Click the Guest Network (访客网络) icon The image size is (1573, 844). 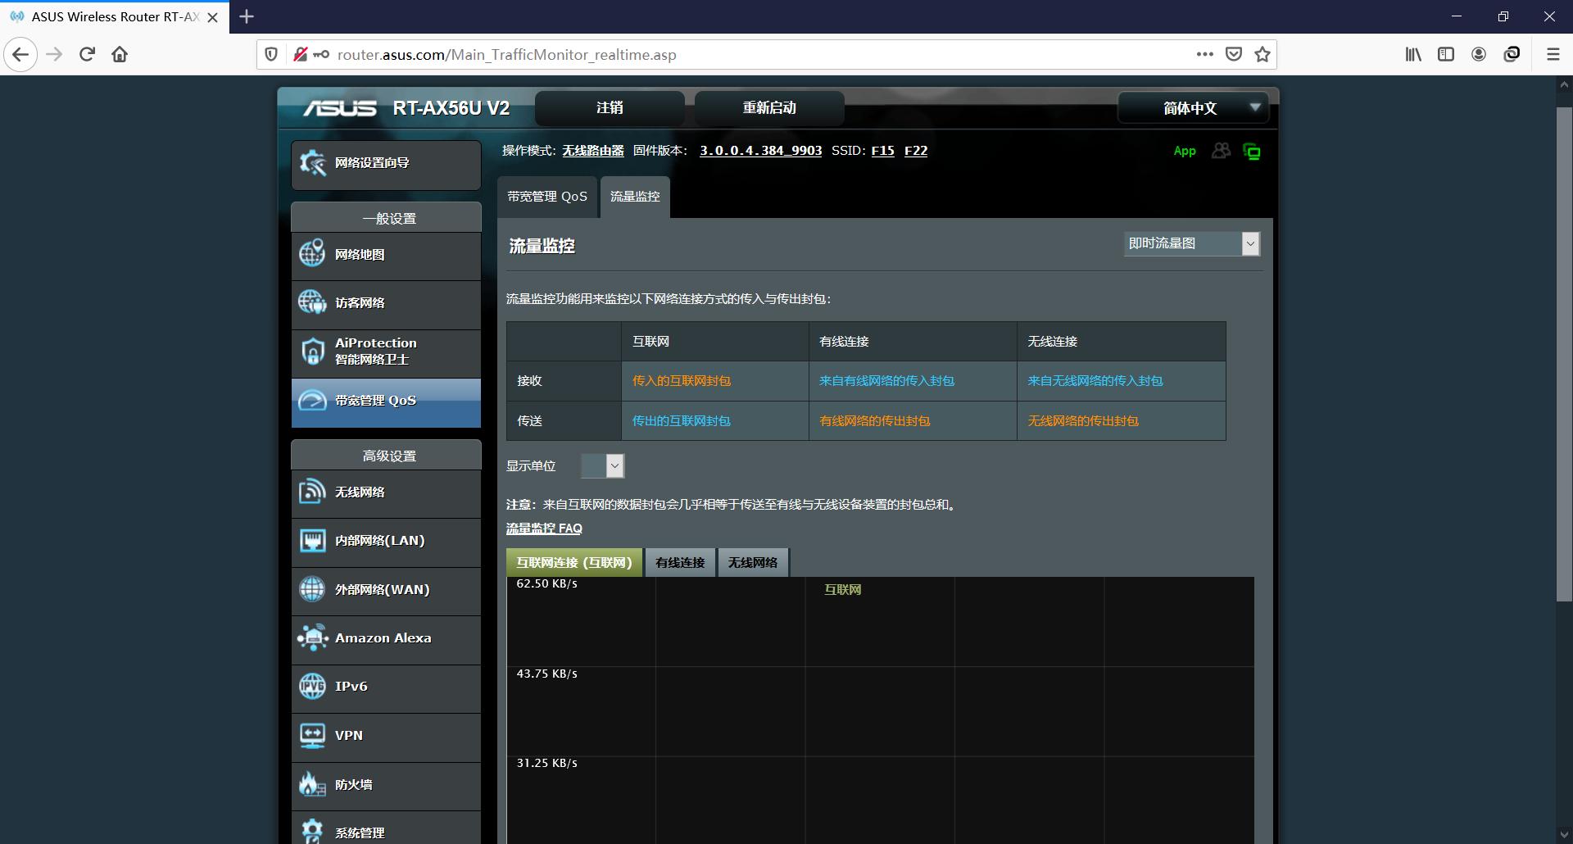[x=312, y=302]
